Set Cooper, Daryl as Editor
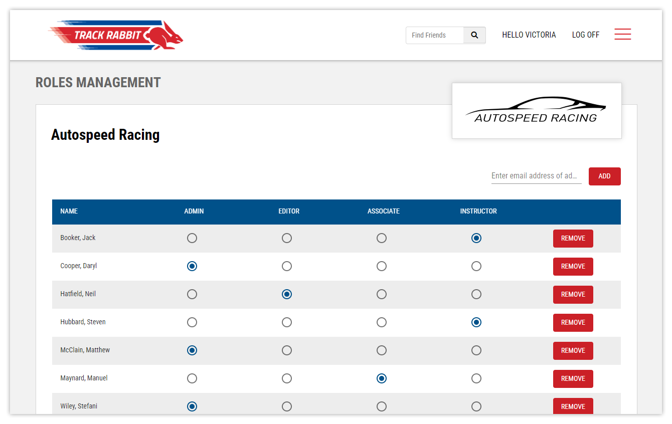 287,266
